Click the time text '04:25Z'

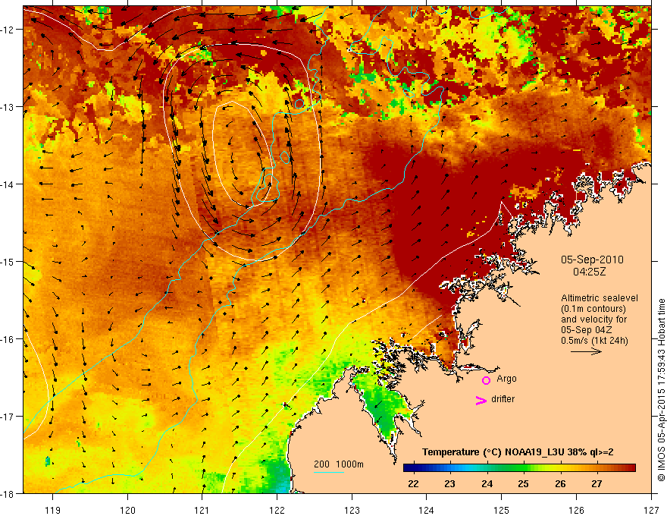click(589, 272)
